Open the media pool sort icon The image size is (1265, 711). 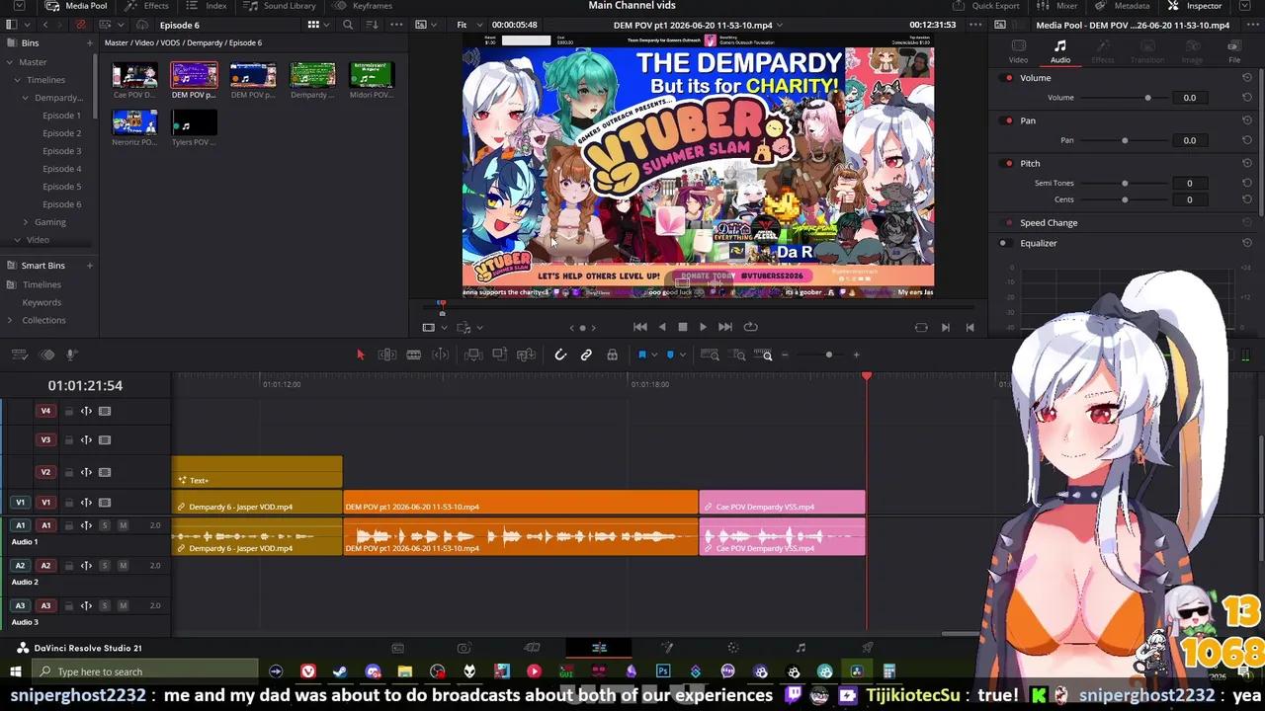tap(373, 25)
